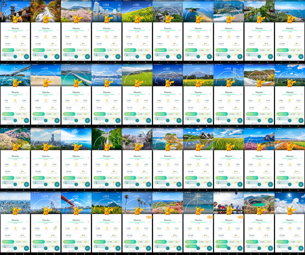Close the autumn waterfall Pikachu card
This screenshot has width=305, height=255.
click(x=46, y=57)
